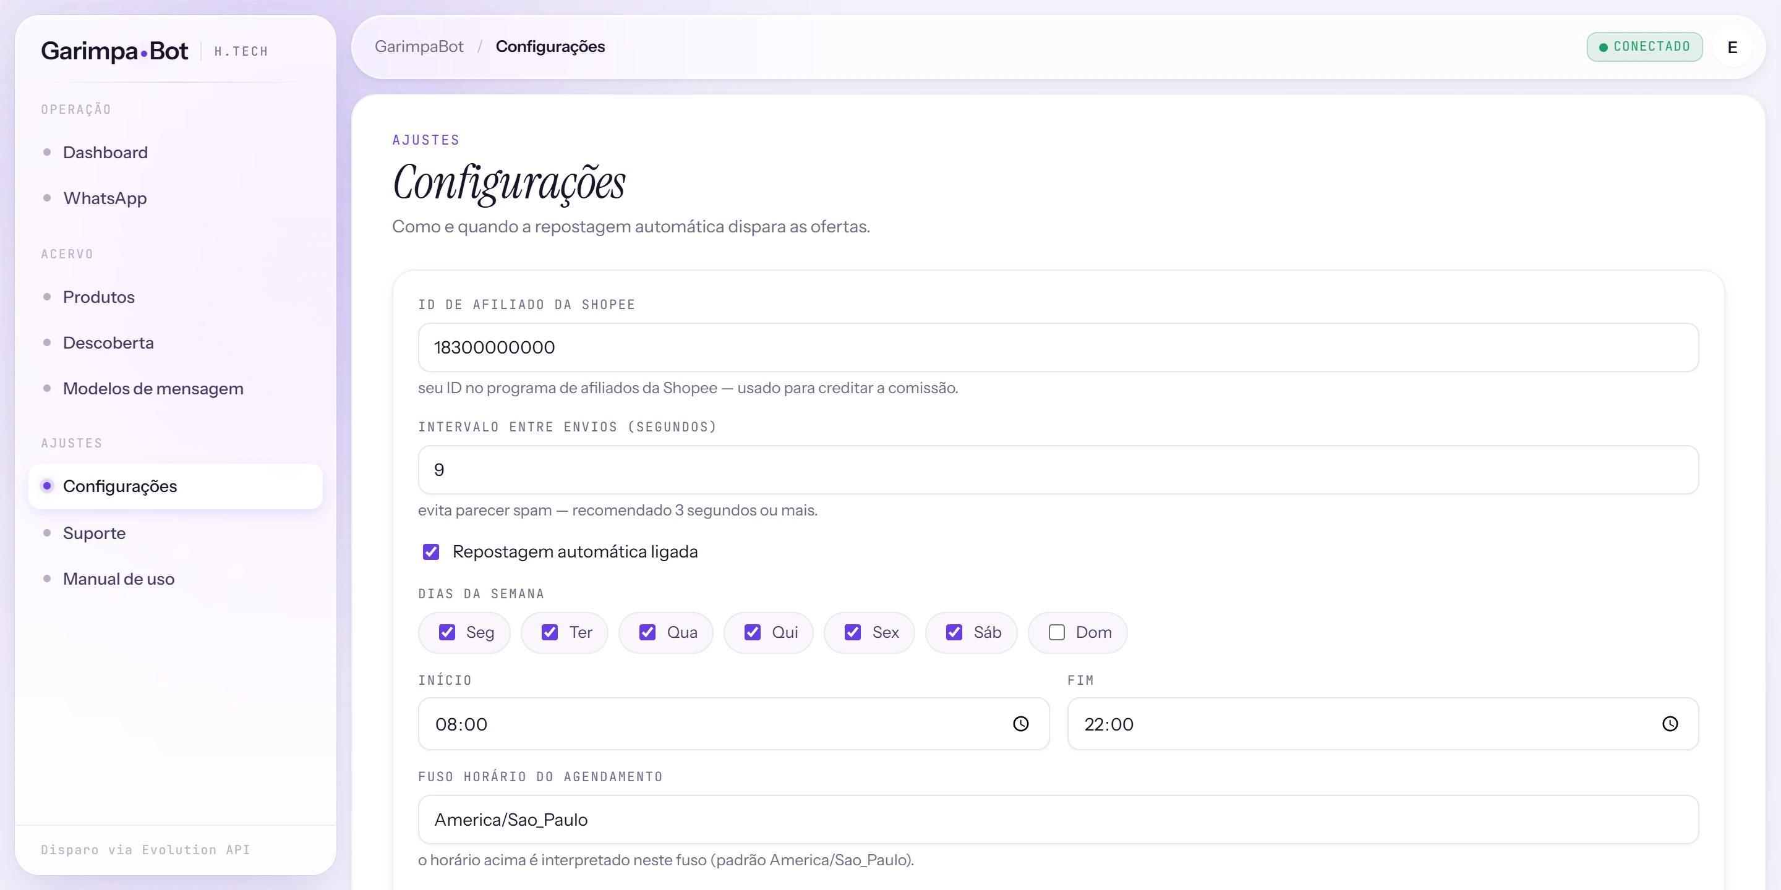Click the Início time field
The image size is (1781, 890).
tap(733, 724)
